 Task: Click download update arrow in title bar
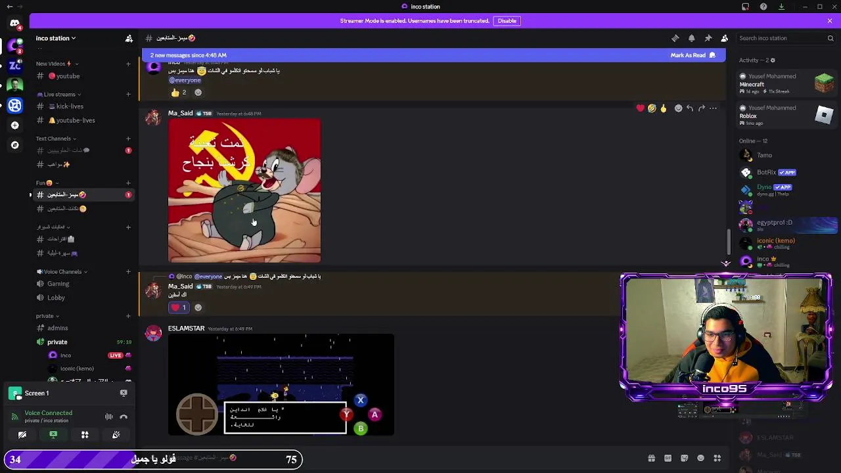coord(781,7)
